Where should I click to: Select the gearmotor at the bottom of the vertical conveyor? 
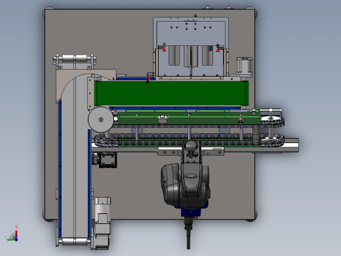pos(102,223)
